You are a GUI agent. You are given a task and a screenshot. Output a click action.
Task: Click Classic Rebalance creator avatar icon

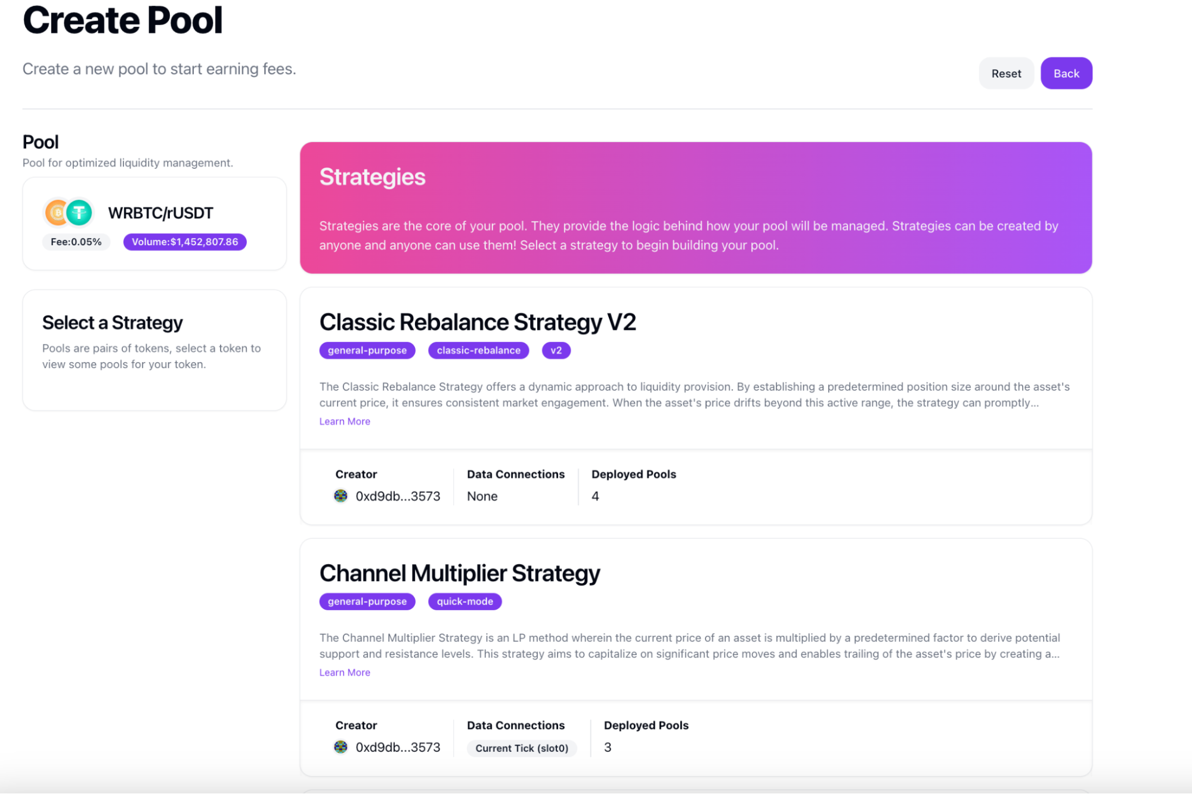coord(340,496)
